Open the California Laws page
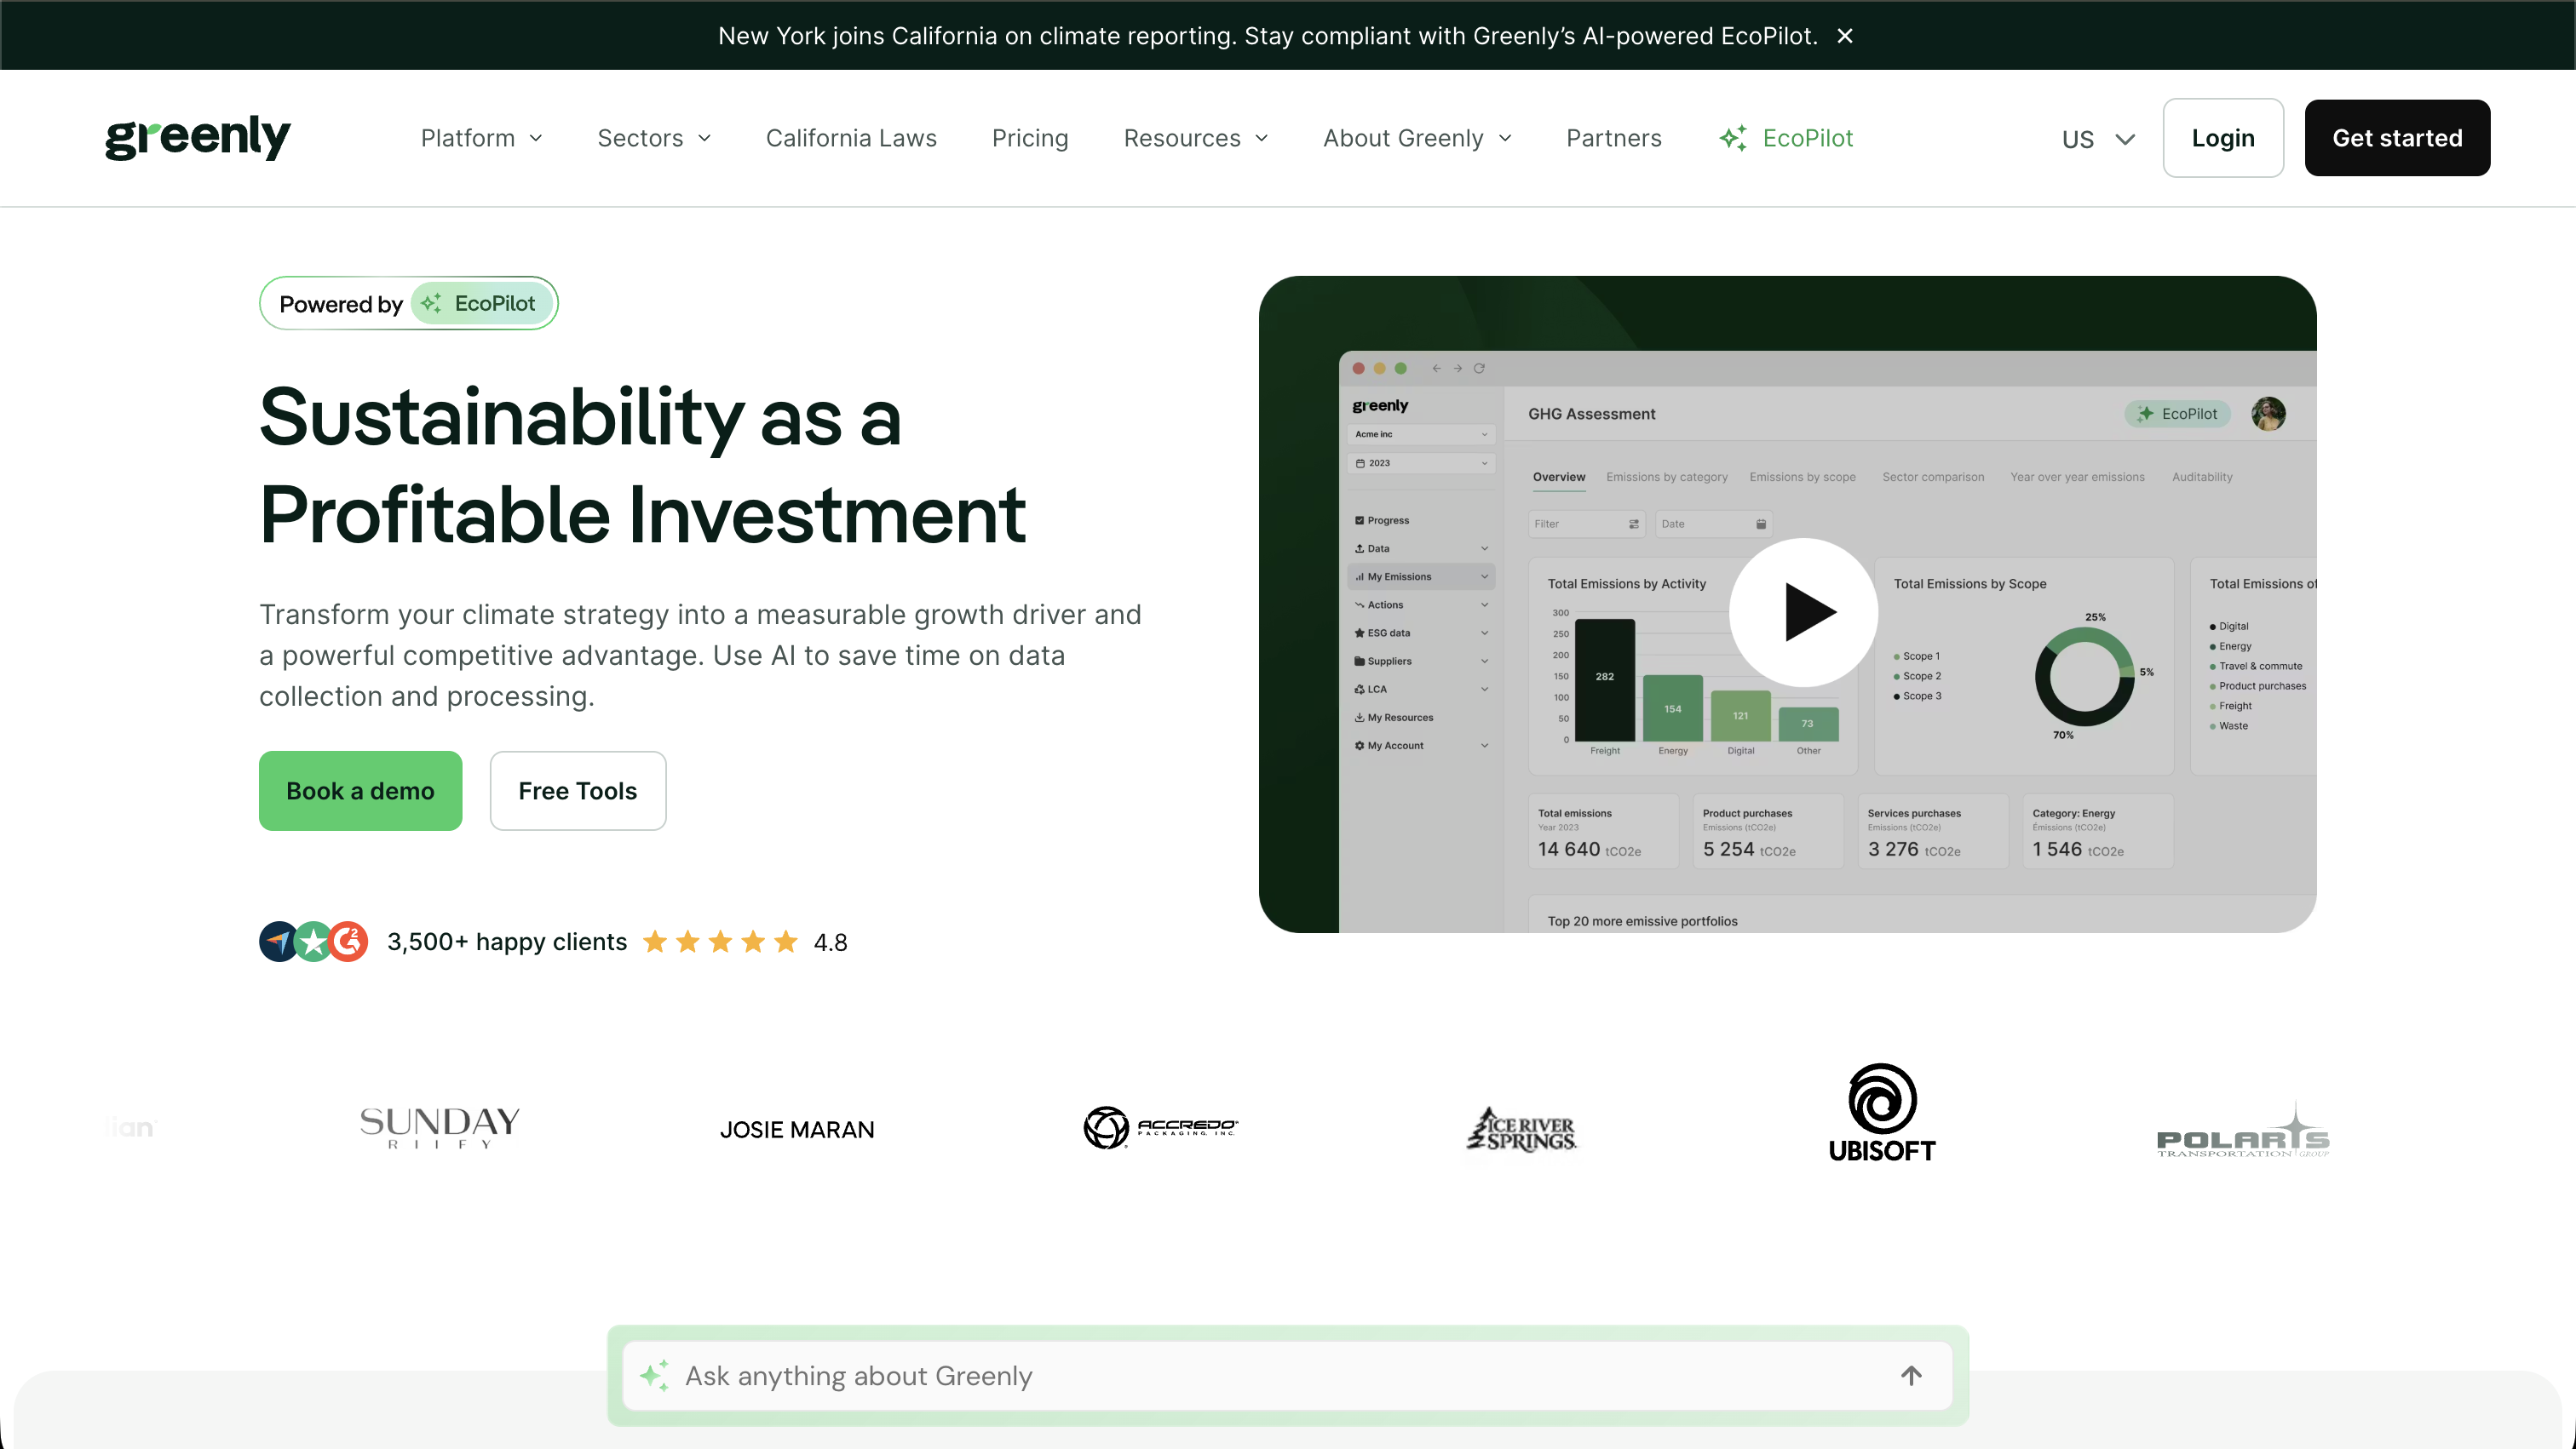This screenshot has width=2576, height=1449. coord(851,138)
